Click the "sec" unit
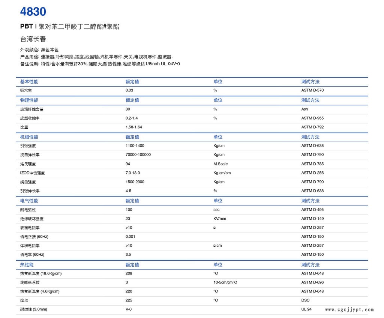The image size is (384, 318). 216,210
